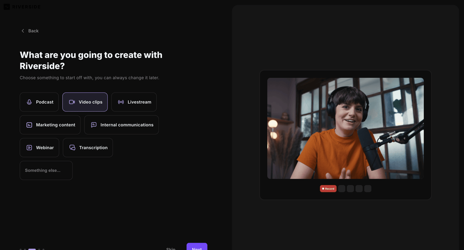Click the Riverside logo
This screenshot has height=250, width=464.
[22, 7]
